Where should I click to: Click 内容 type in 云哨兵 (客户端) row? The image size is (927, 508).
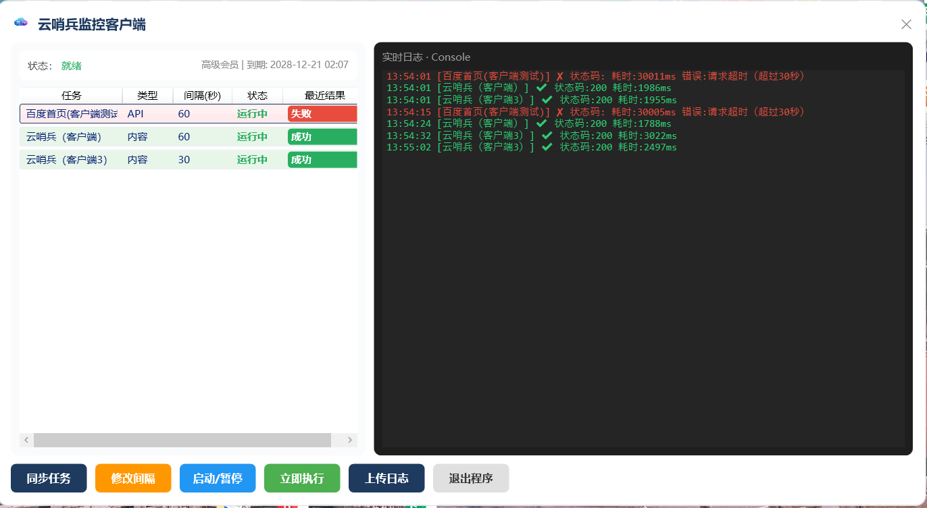pyautogui.click(x=137, y=137)
